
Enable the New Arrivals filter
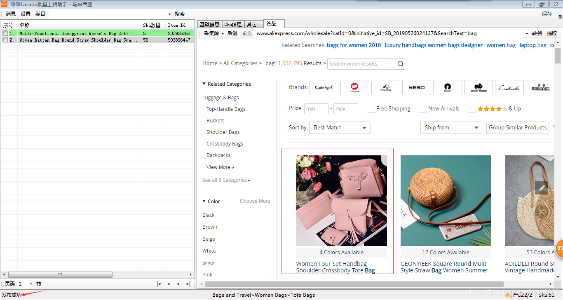[x=423, y=109]
